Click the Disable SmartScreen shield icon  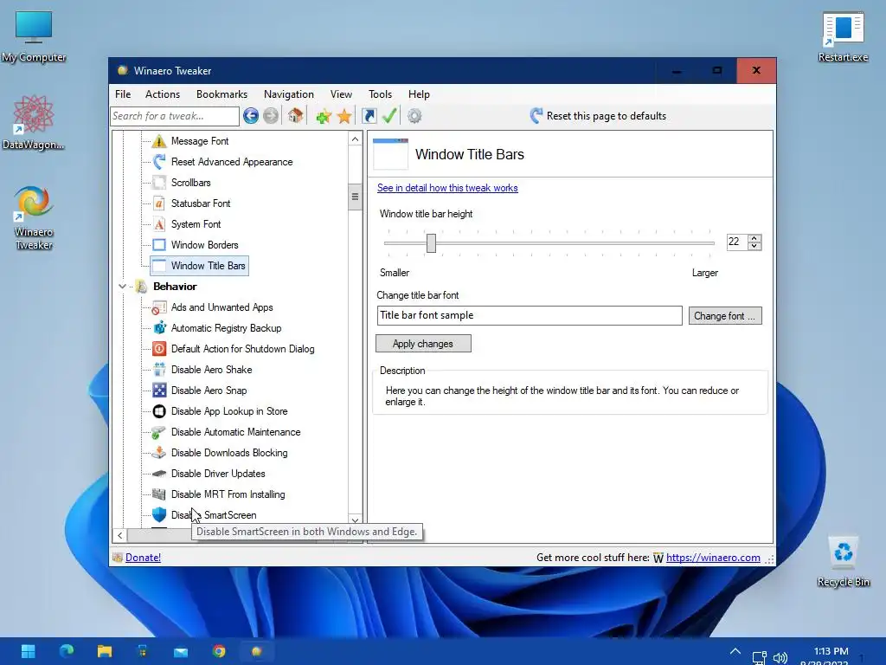click(x=159, y=515)
